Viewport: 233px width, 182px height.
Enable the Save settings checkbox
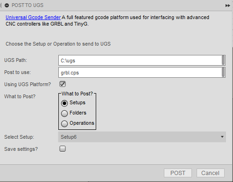[63, 149]
